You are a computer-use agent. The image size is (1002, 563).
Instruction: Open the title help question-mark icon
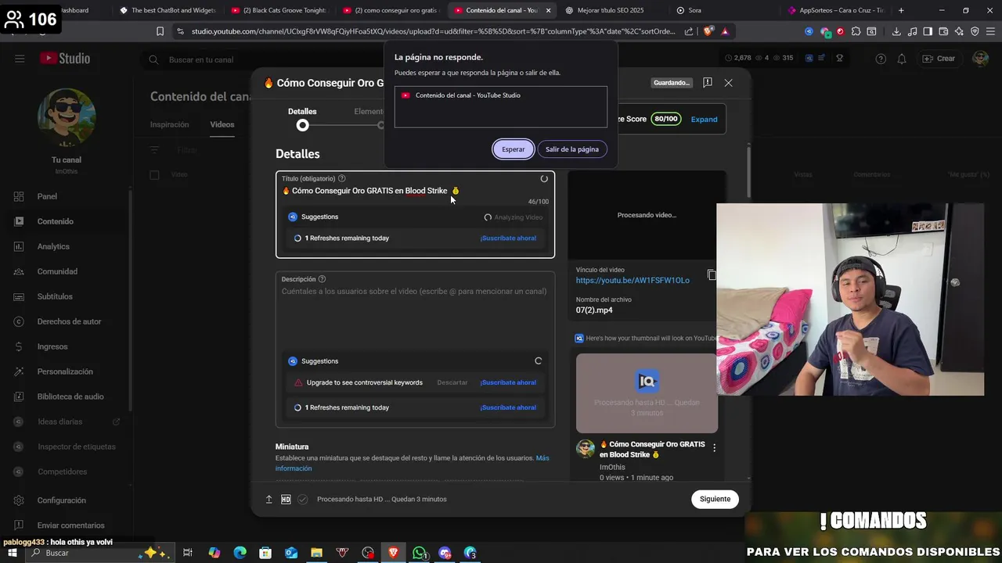click(x=342, y=178)
